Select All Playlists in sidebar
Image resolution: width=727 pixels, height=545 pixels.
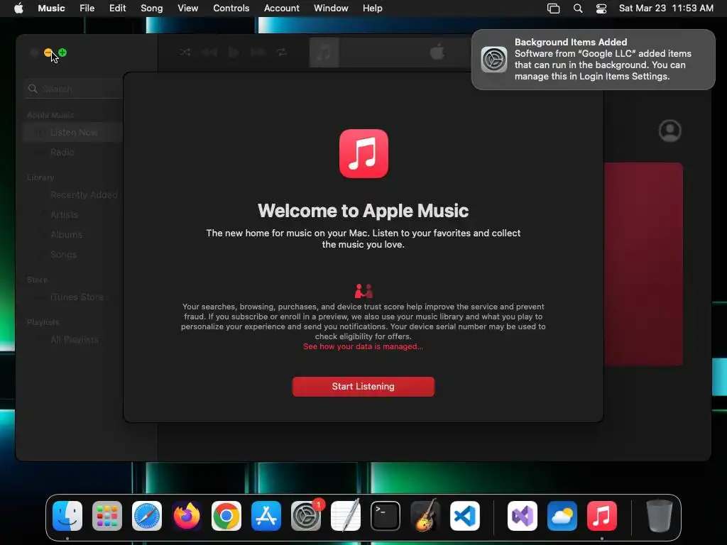[73, 340]
